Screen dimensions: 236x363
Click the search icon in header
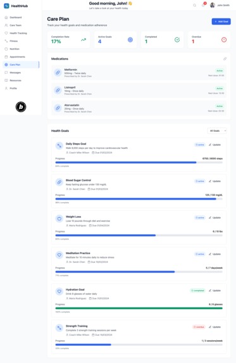pyautogui.click(x=194, y=5)
